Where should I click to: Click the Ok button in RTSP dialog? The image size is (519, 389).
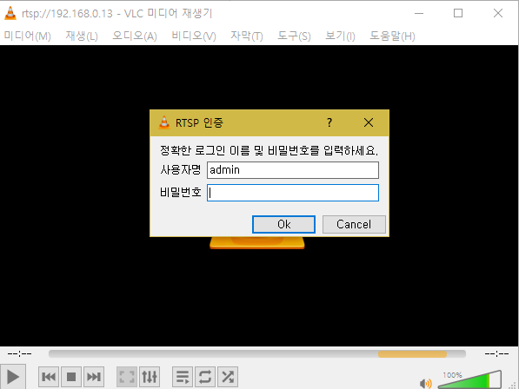283,224
